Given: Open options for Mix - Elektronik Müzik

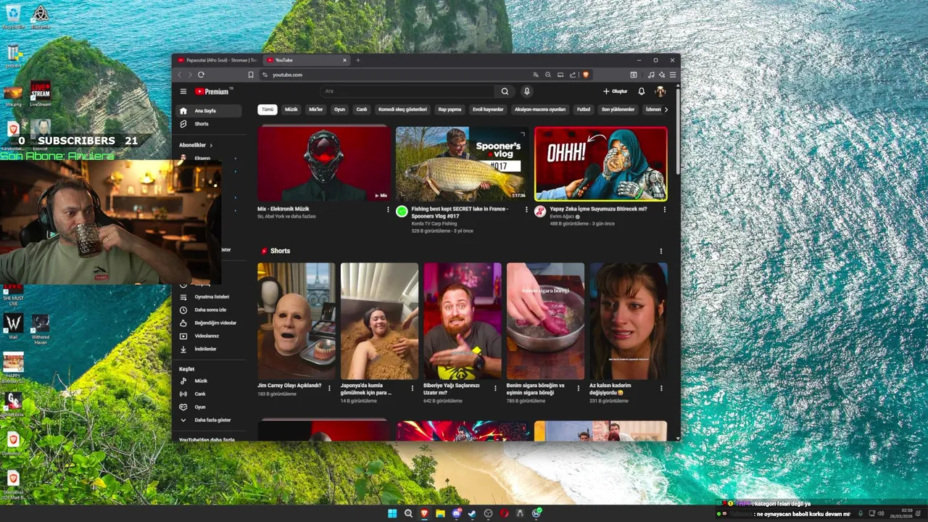Looking at the screenshot, I should point(388,210).
